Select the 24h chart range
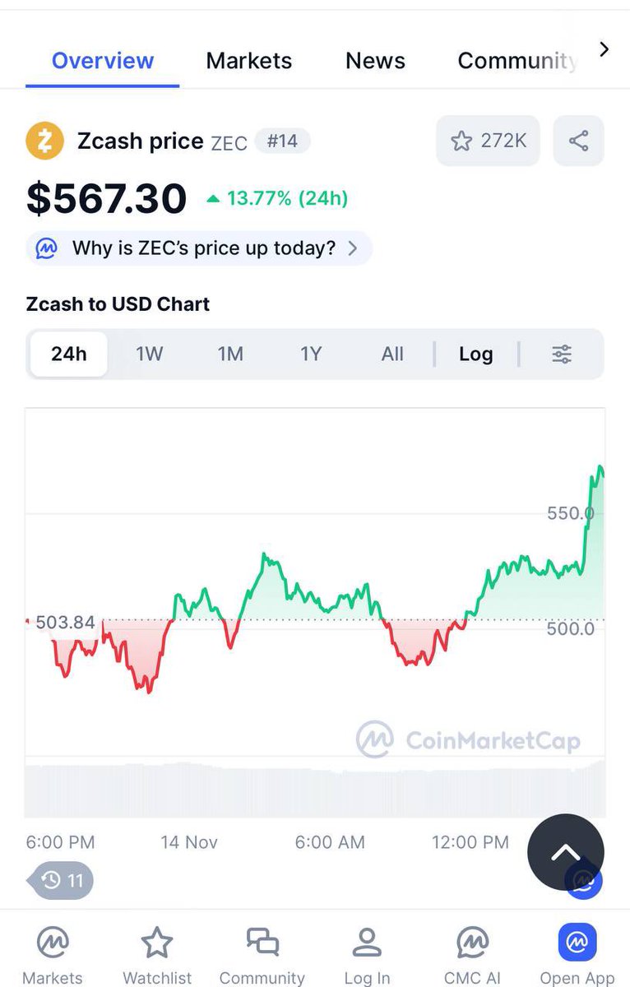630x987 pixels. click(69, 354)
